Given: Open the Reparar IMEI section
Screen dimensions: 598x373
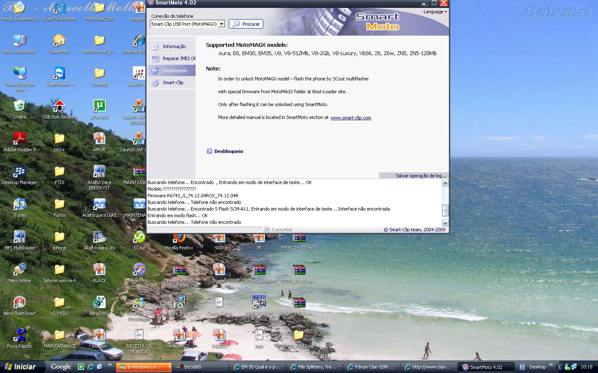Looking at the screenshot, I should click(x=172, y=58).
